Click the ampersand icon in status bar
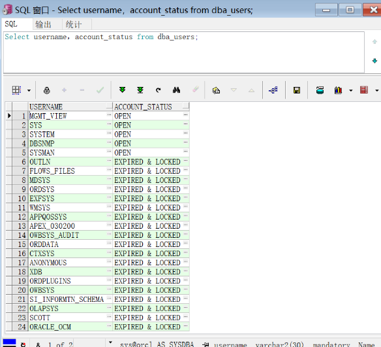This screenshot has width=381, height=347. click(38, 344)
